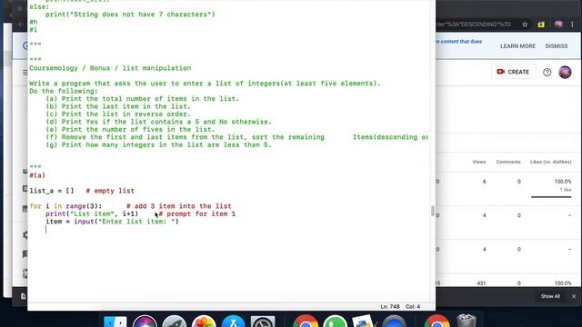
Task: Open YouTube Studio help icon
Action: [x=547, y=73]
